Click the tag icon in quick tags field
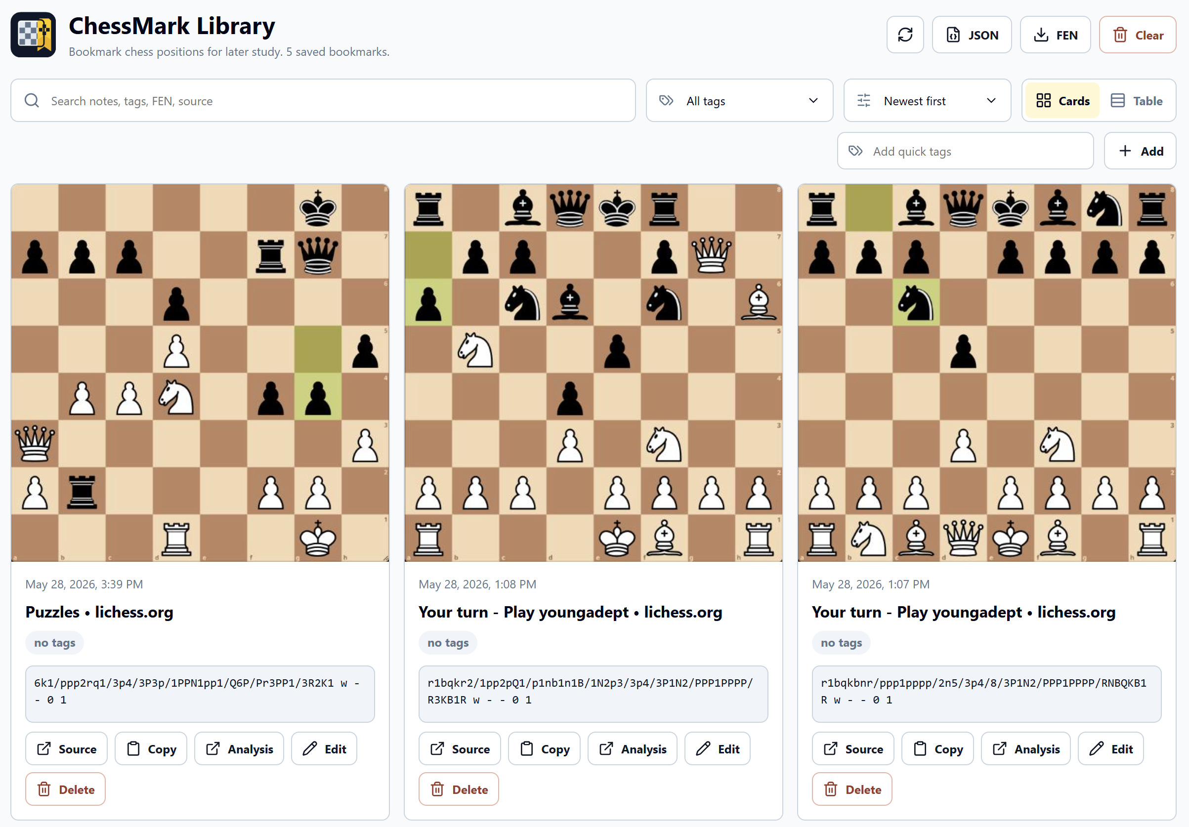Screen dimensions: 1189x827 tap(855, 151)
